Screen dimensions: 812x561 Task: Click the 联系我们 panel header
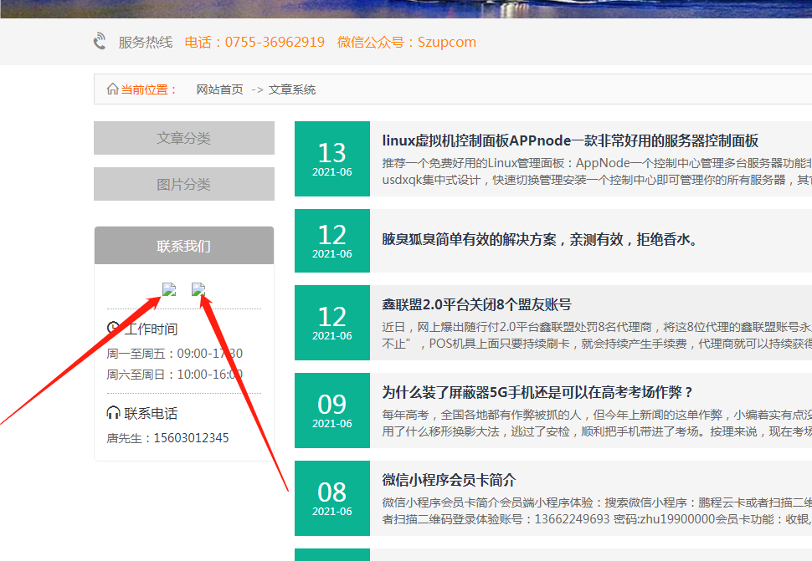pos(184,246)
